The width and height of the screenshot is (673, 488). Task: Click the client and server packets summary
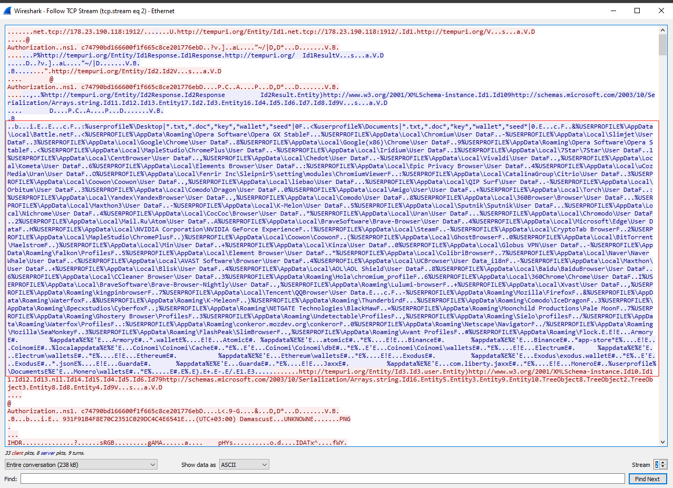(45, 453)
